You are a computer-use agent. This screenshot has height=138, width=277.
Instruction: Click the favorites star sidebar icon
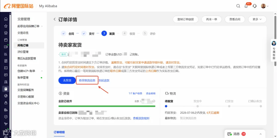tap(6, 26)
